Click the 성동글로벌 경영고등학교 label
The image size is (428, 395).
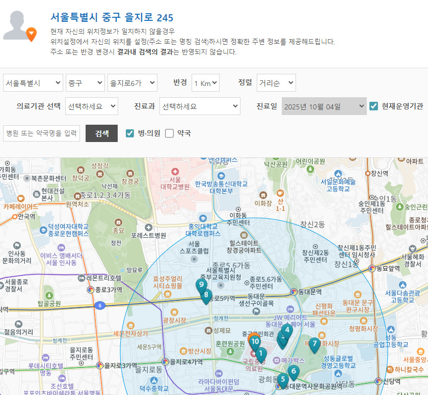338,362
